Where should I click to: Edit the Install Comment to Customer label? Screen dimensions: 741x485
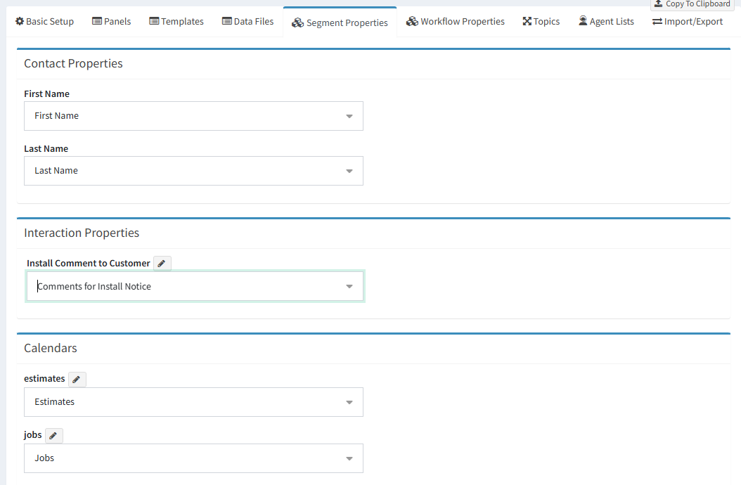pyautogui.click(x=162, y=264)
